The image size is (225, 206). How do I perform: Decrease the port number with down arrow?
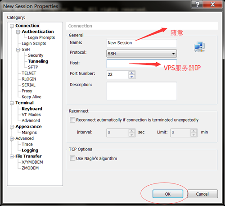tap(132, 77)
